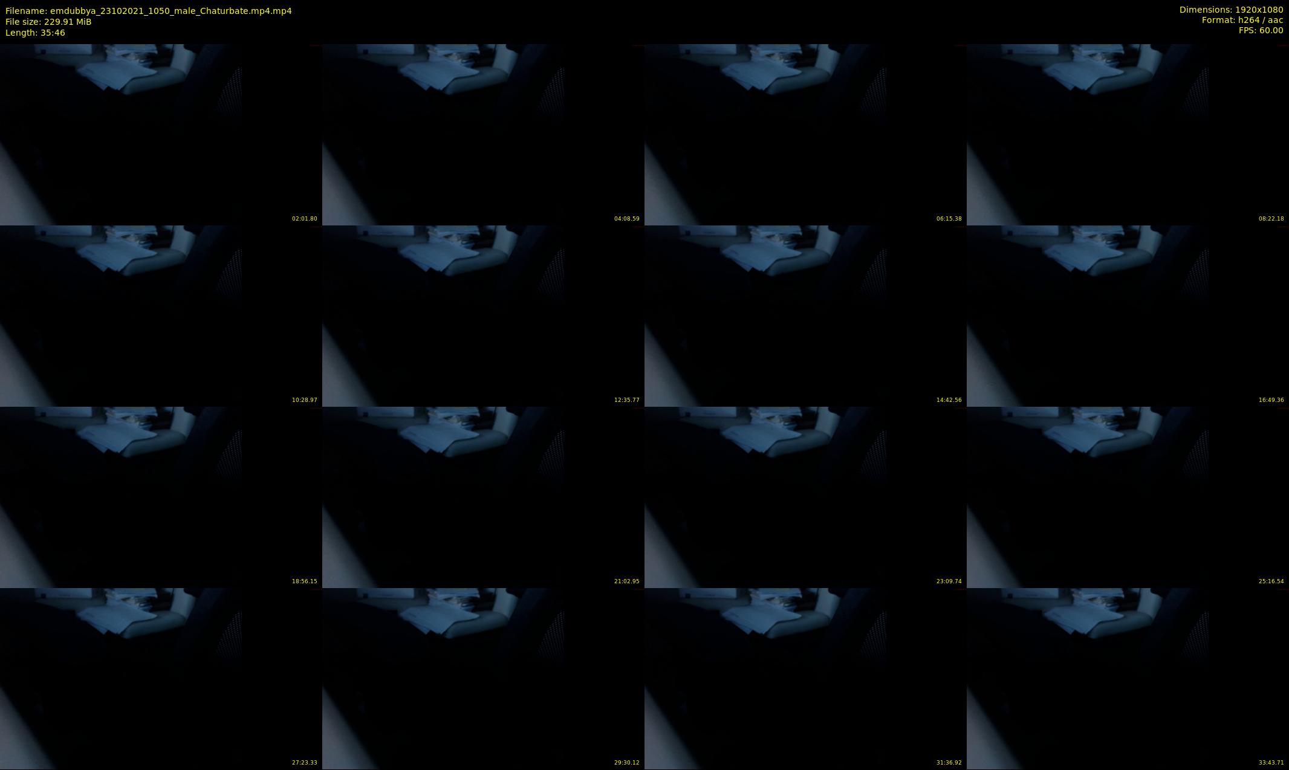This screenshot has width=1289, height=770.
Task: Select the frame at 04:08.59
Action: click(x=483, y=134)
